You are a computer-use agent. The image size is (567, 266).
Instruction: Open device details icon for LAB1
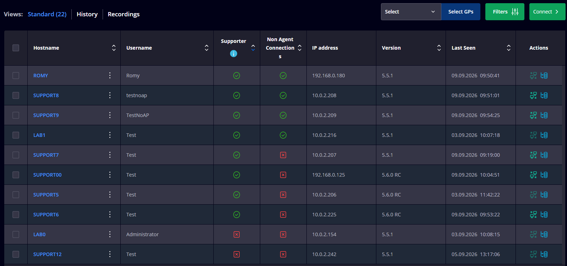(x=544, y=135)
